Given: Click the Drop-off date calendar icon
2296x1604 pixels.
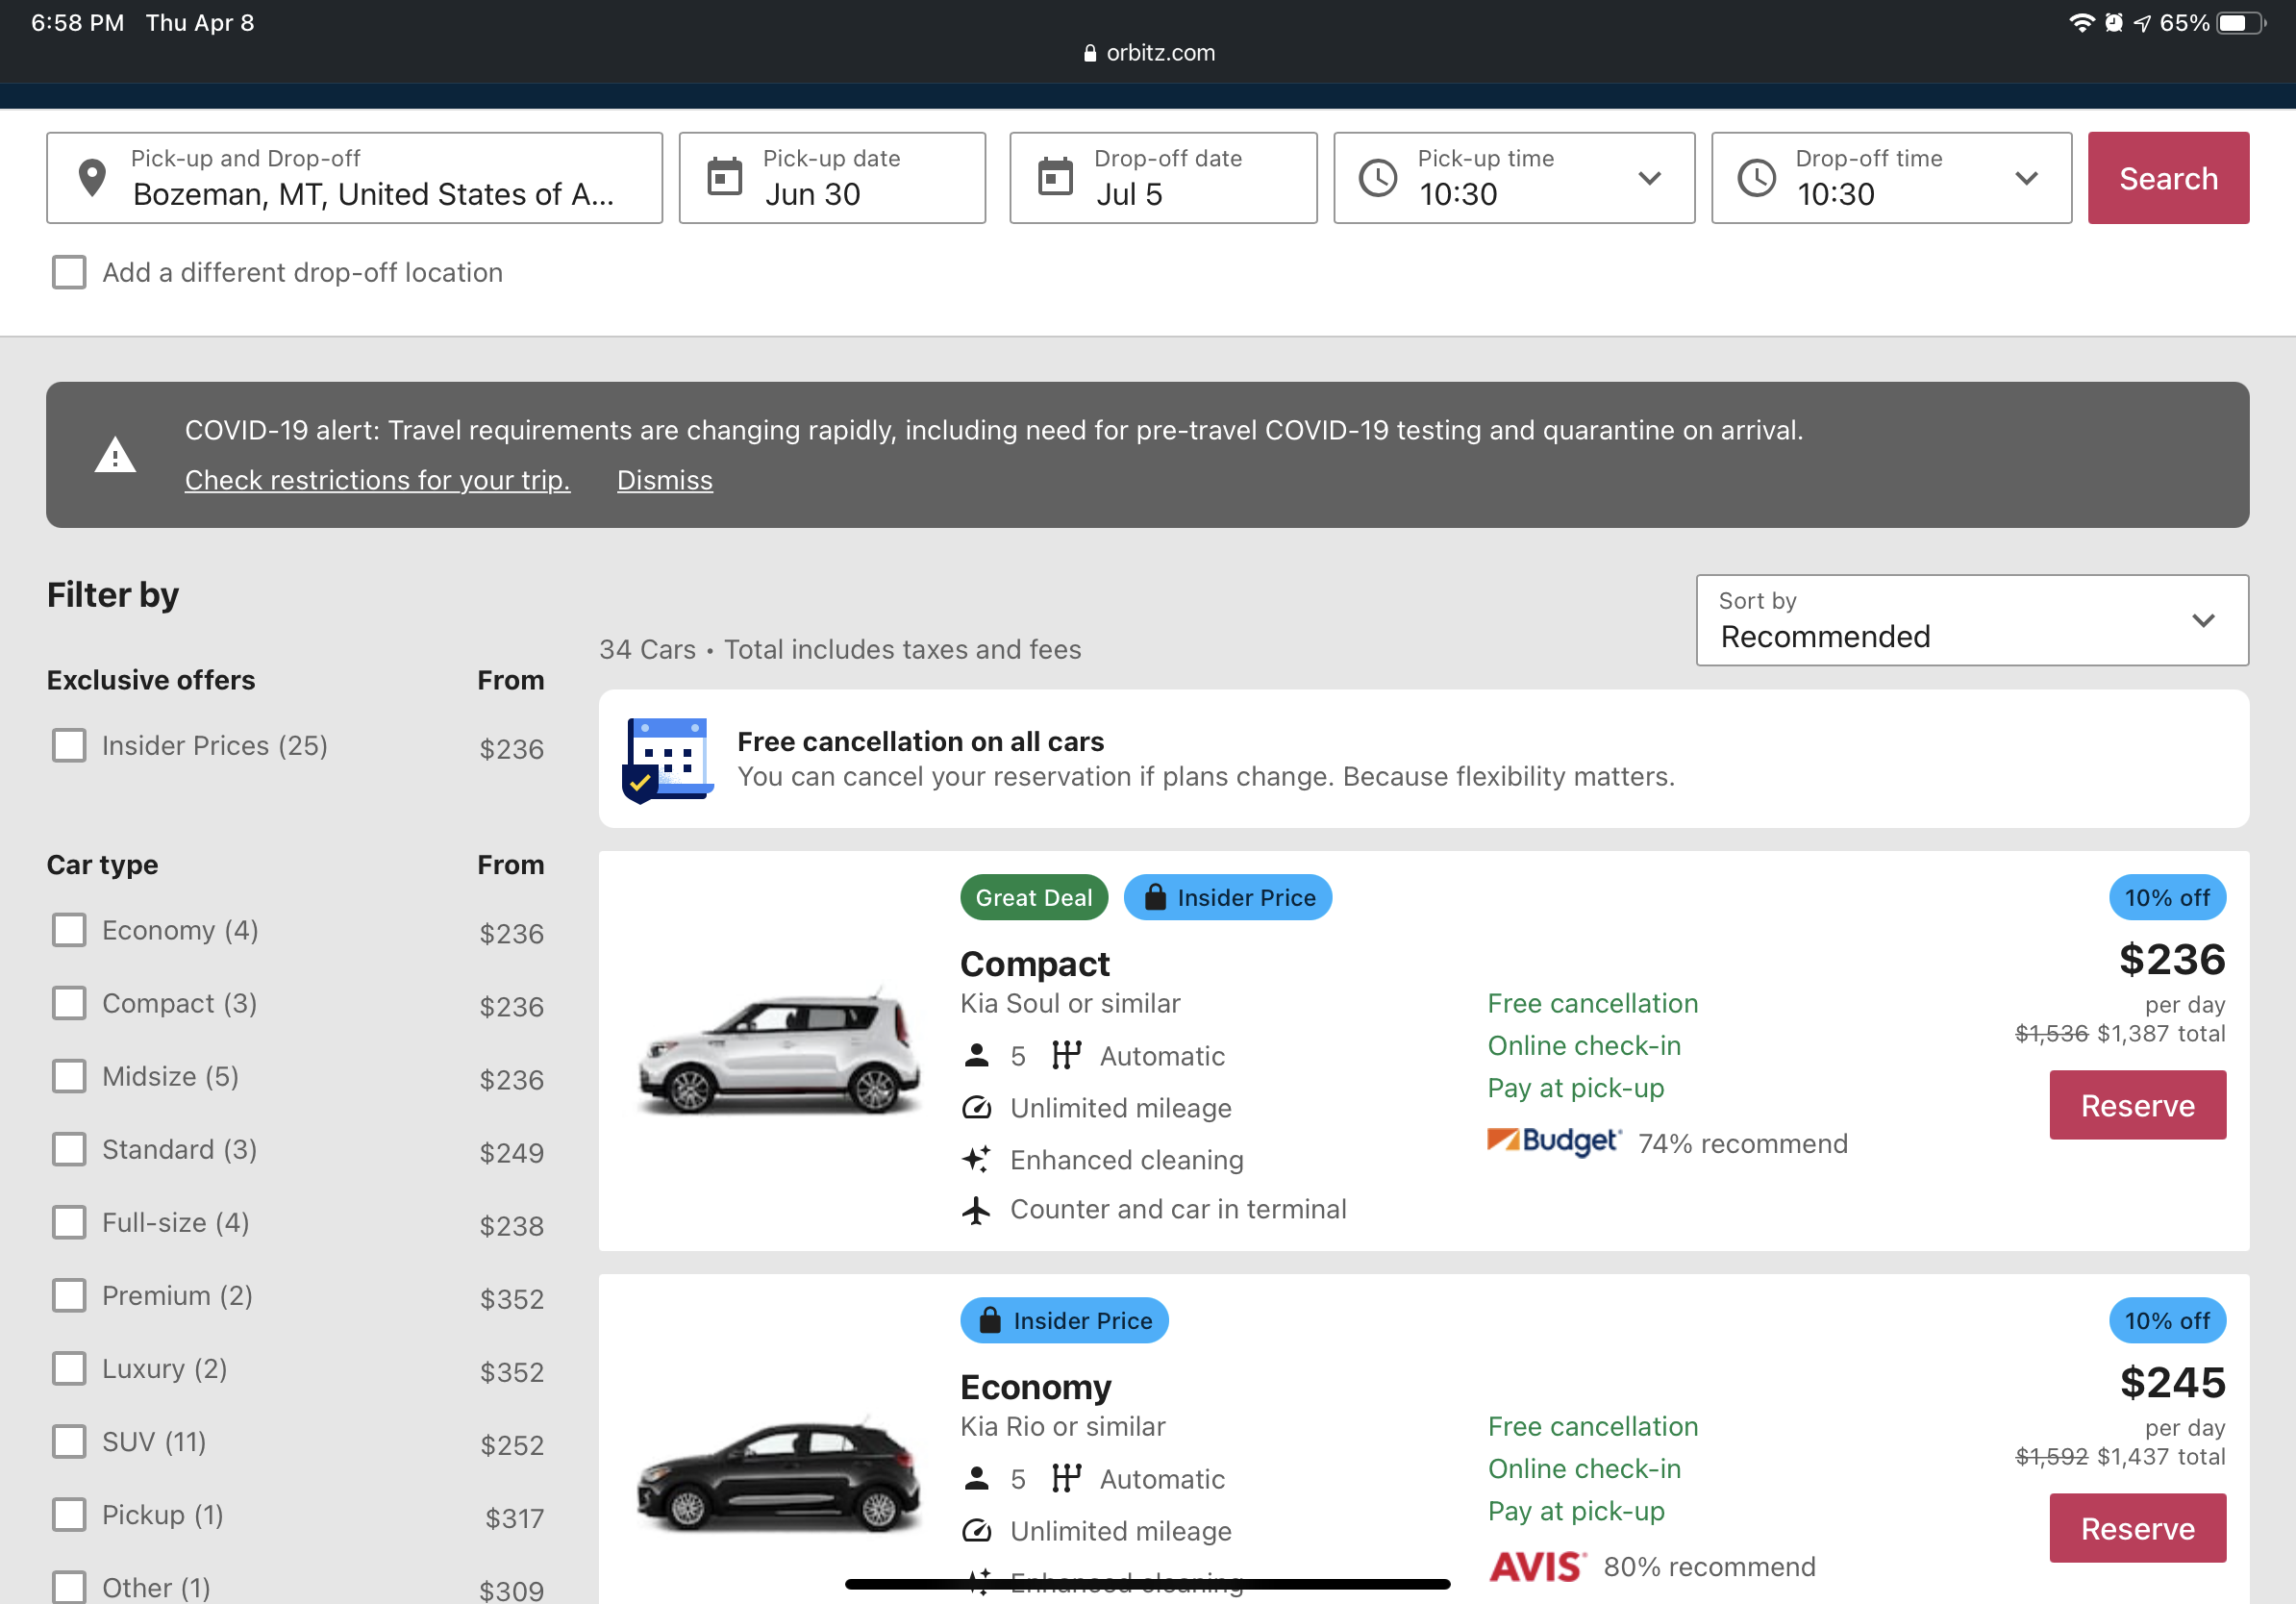Looking at the screenshot, I should 1055,177.
